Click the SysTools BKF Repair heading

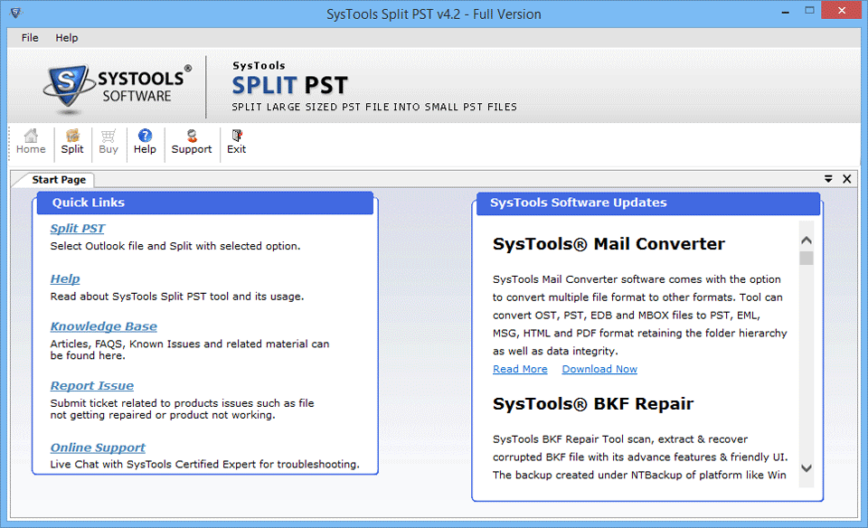[x=593, y=404]
